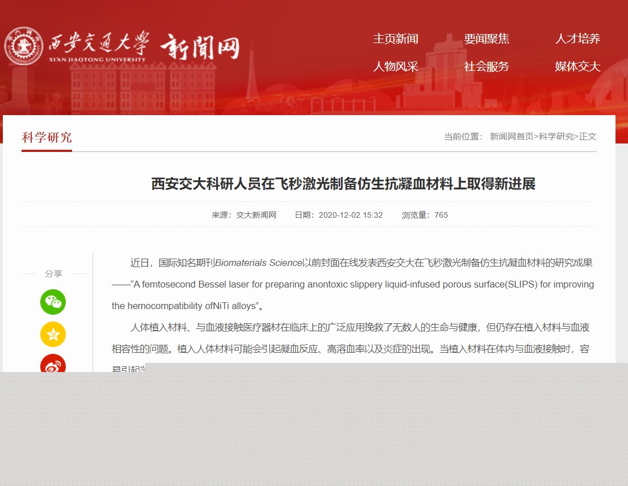Open the 人才培养 navigation item
Viewport: 628px width, 486px height.
pyautogui.click(x=577, y=39)
